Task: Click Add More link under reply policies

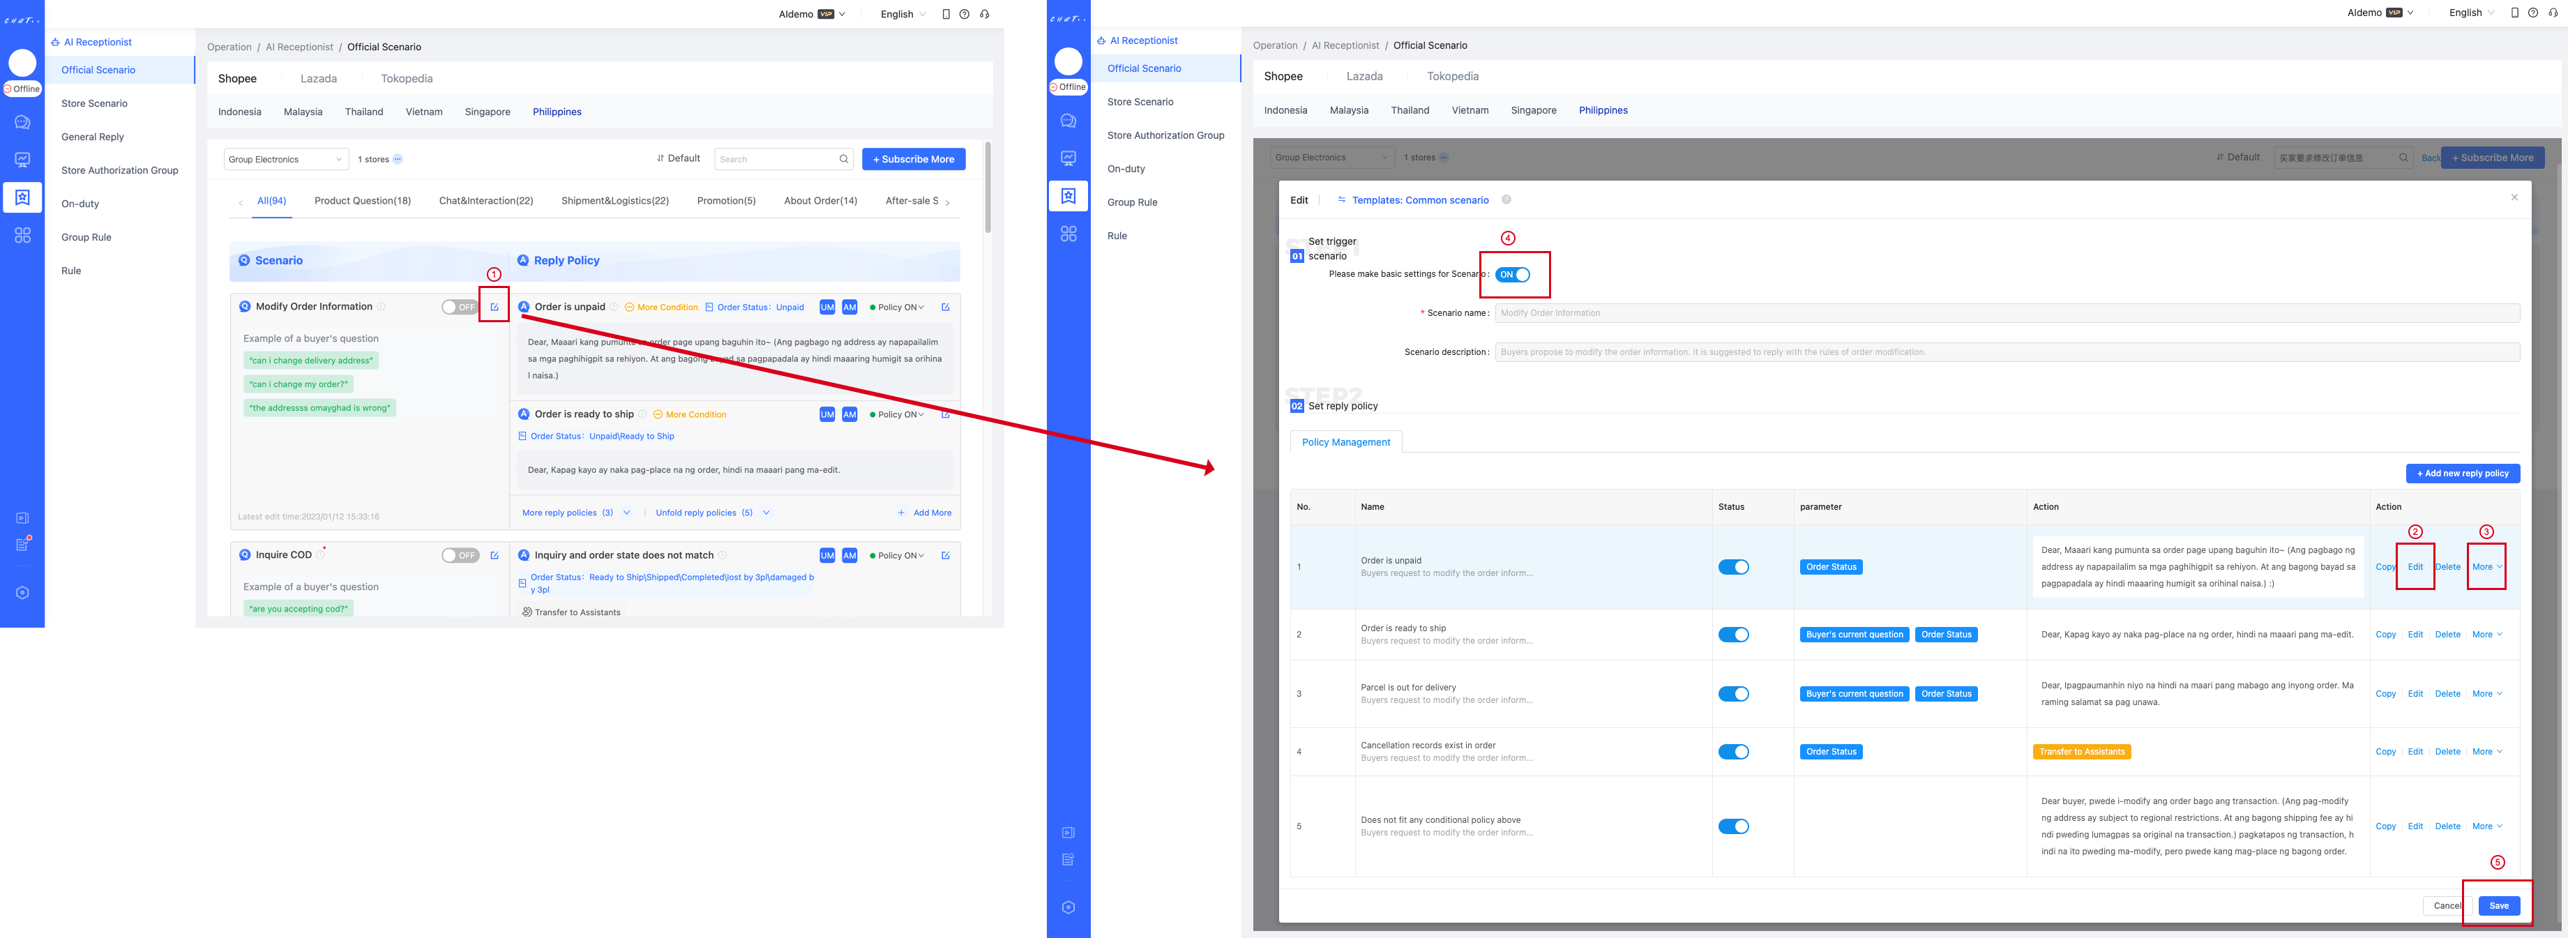Action: tap(925, 513)
